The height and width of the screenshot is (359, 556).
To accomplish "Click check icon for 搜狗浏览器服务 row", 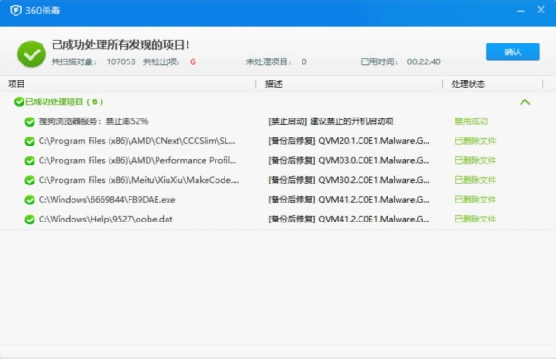I will [x=30, y=122].
